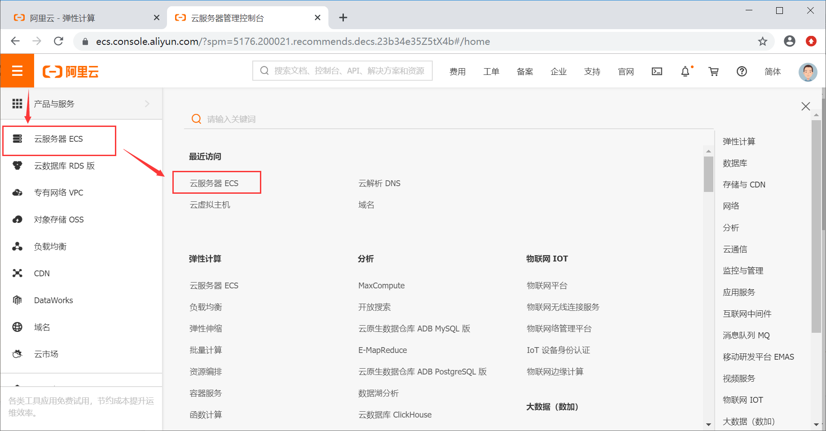
Task: Click the Aliyun logo
Action: tap(70, 71)
